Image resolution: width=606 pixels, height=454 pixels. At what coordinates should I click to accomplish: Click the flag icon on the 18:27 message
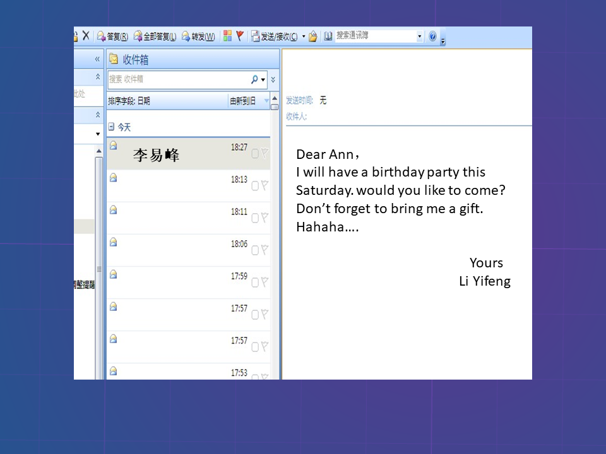pos(264,153)
